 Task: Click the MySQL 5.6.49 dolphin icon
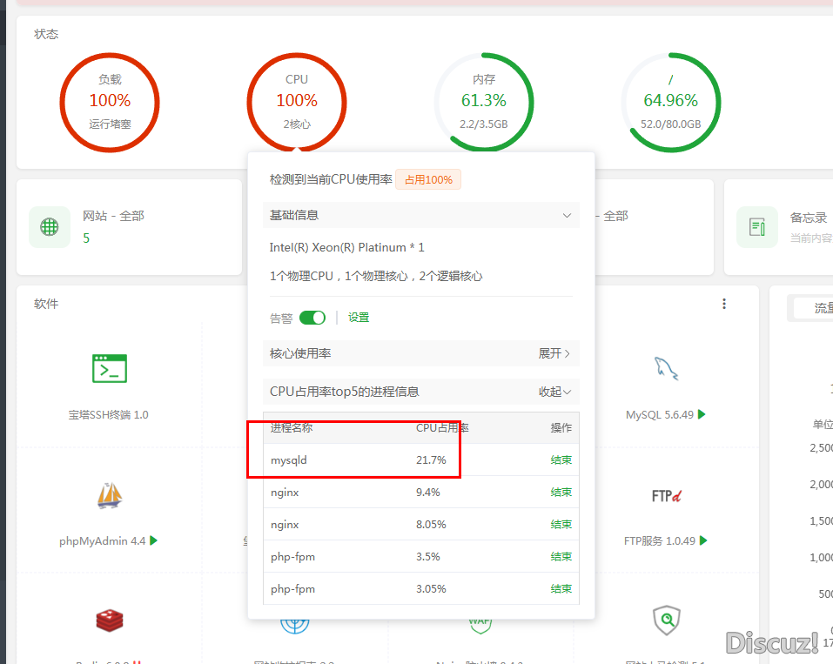click(664, 370)
